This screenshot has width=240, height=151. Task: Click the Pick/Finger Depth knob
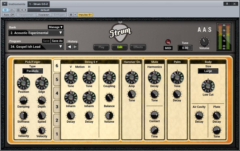[42, 101]
